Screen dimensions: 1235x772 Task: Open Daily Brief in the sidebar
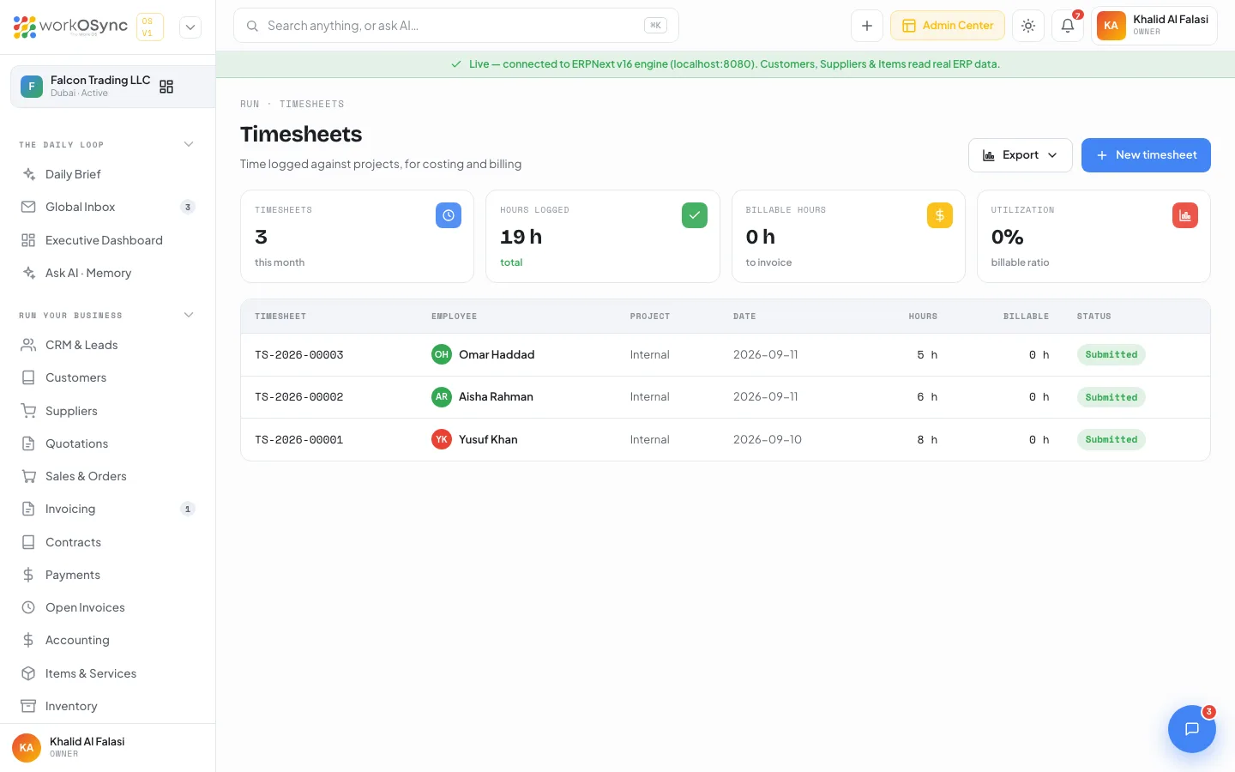(108, 174)
